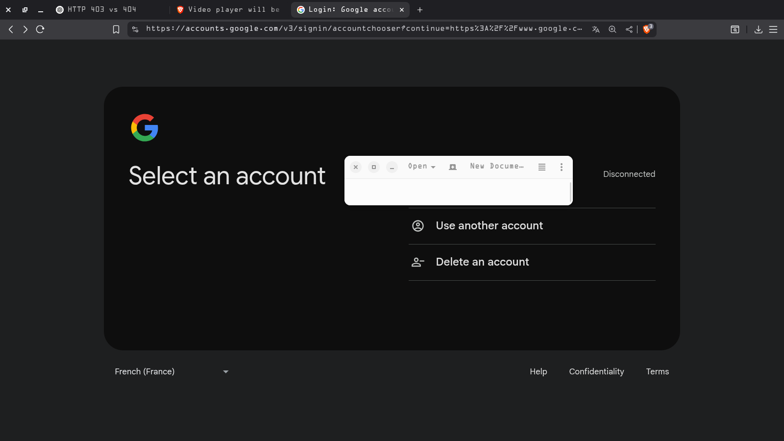
Task: Open the browser main menu
Action: point(773,29)
